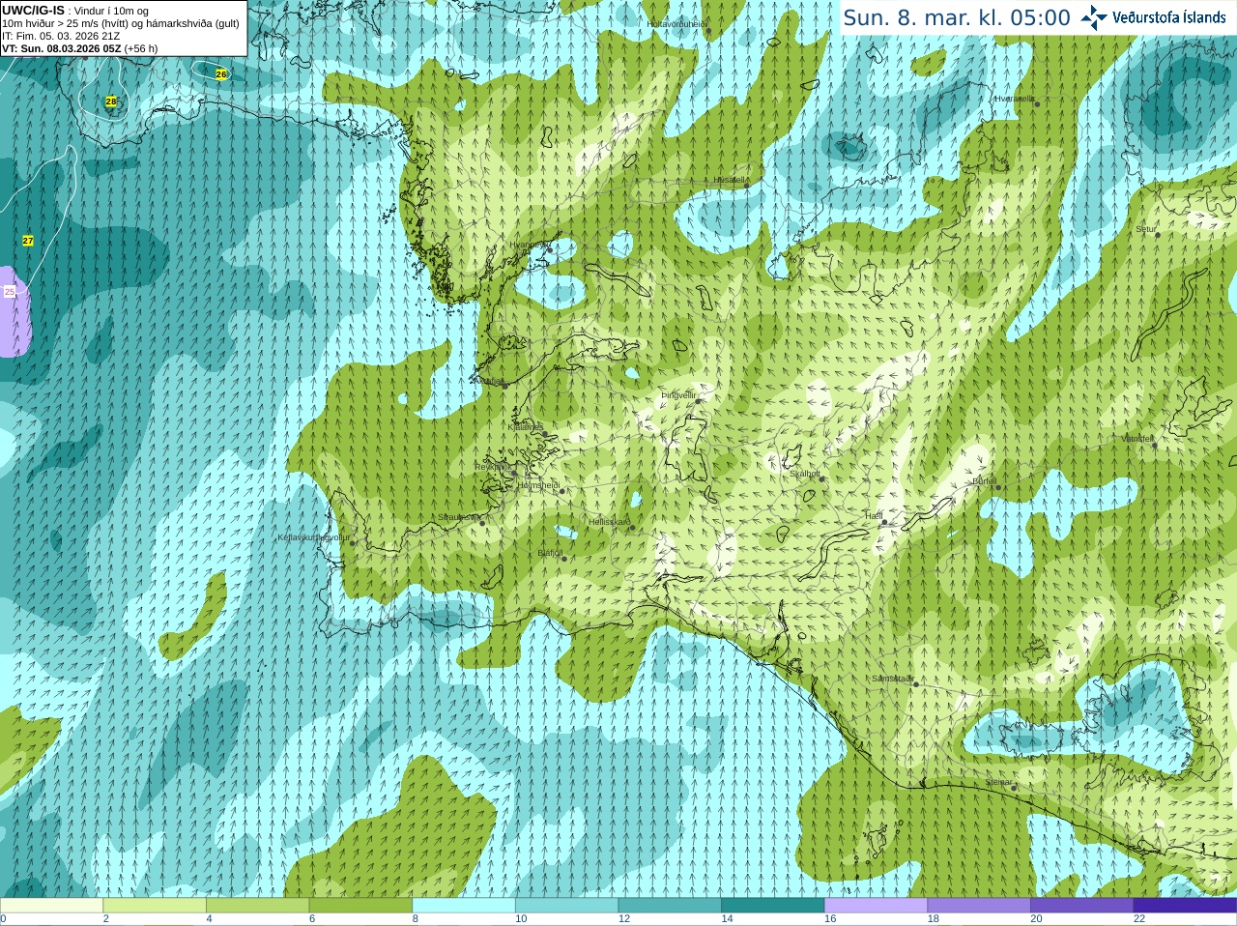Click the Veðurstofa Íslands logo

pos(1153,17)
